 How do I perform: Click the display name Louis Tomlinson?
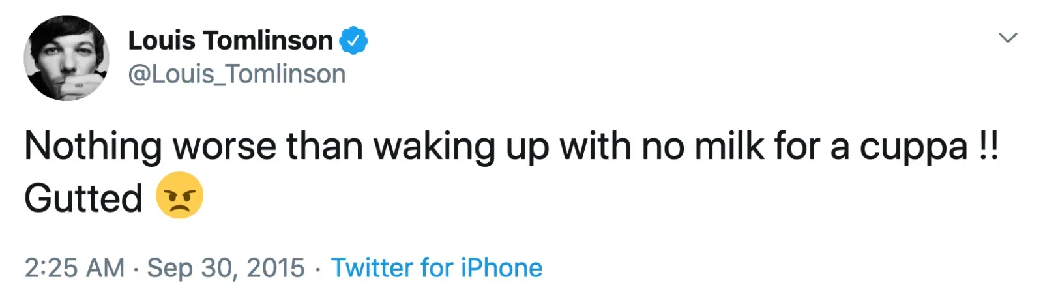coord(230,40)
